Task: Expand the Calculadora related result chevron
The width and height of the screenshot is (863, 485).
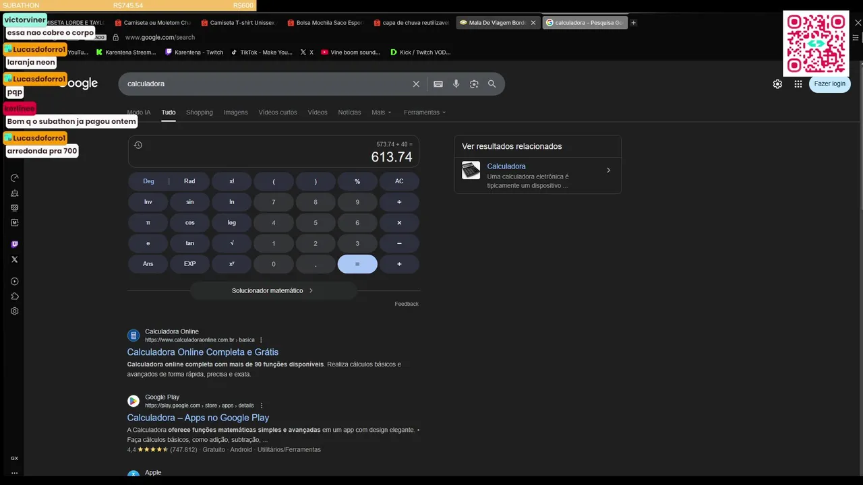Action: point(608,170)
